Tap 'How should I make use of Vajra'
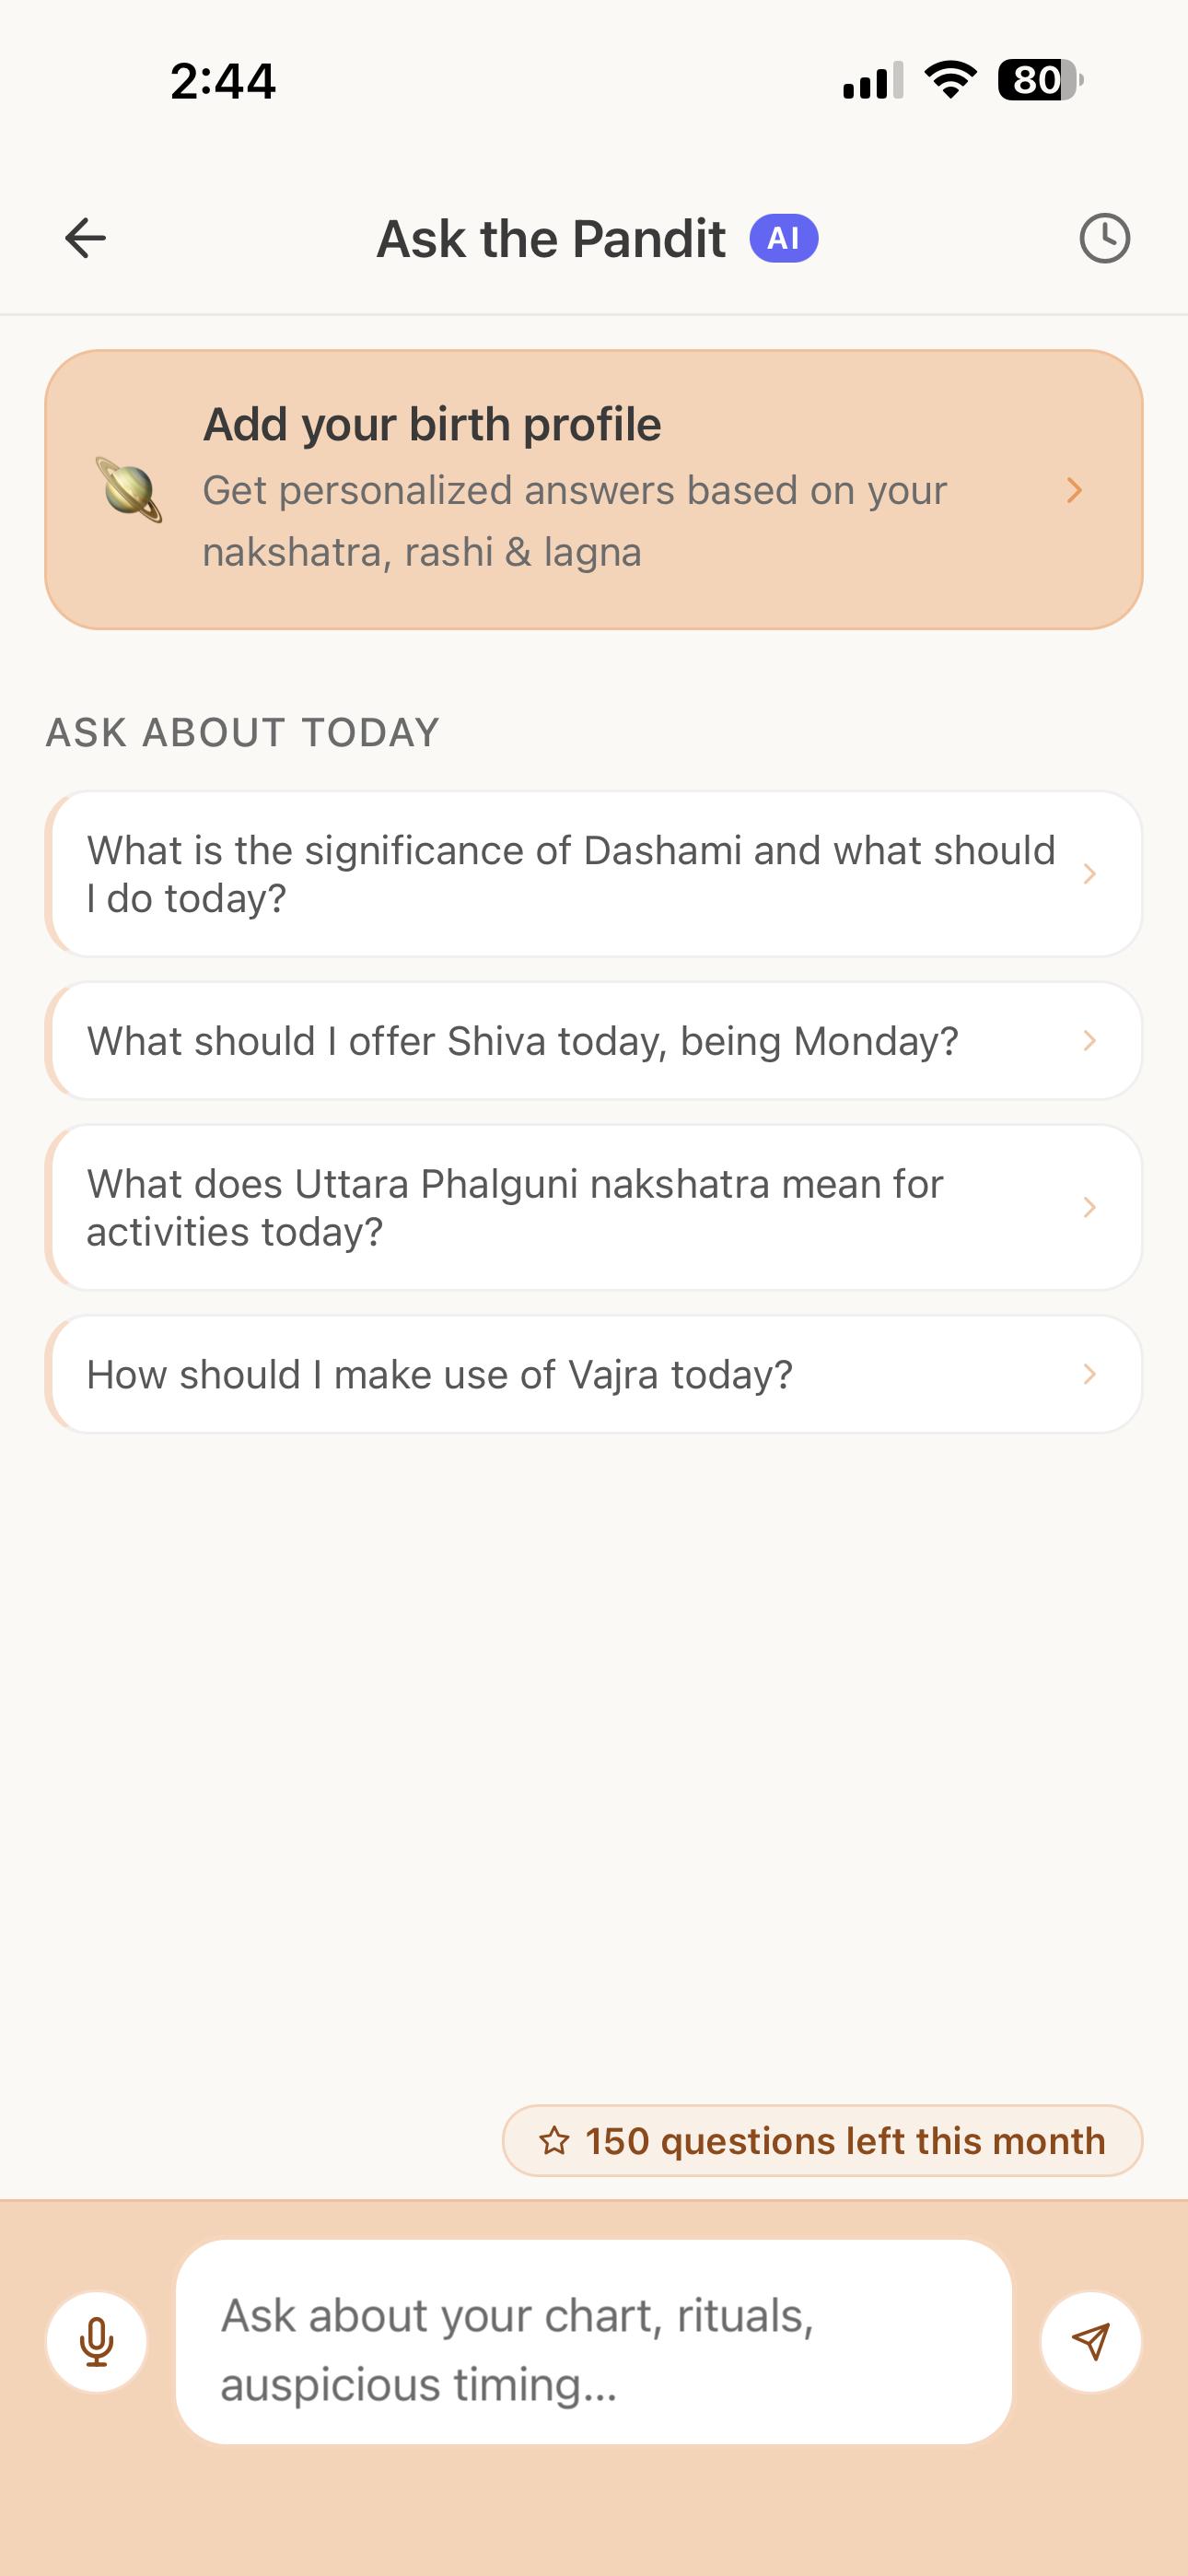The width and height of the screenshot is (1188, 2576). [x=594, y=1374]
